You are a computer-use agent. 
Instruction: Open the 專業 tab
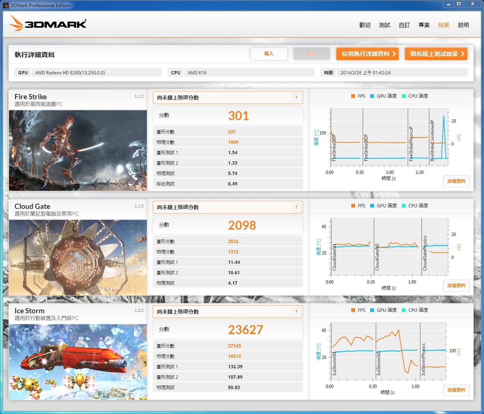(x=424, y=25)
